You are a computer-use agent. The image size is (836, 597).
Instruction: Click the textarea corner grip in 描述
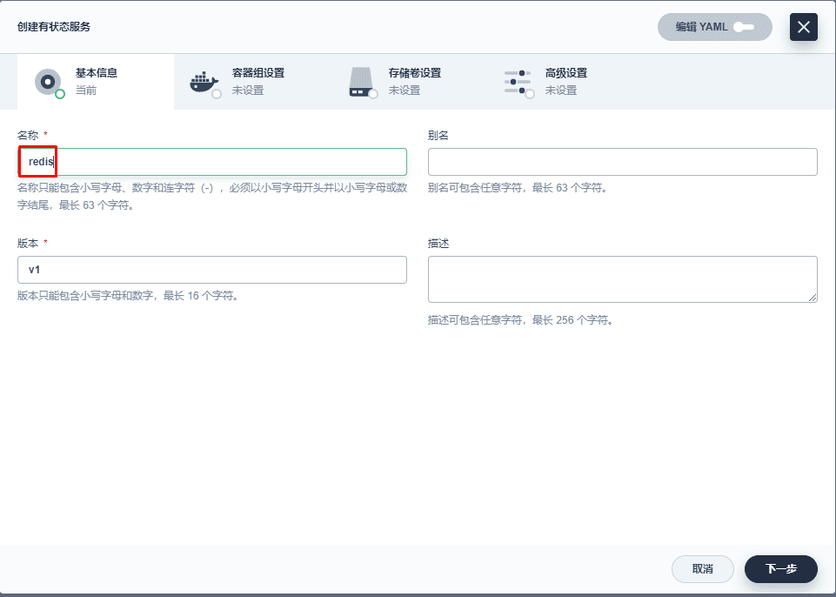(812, 297)
